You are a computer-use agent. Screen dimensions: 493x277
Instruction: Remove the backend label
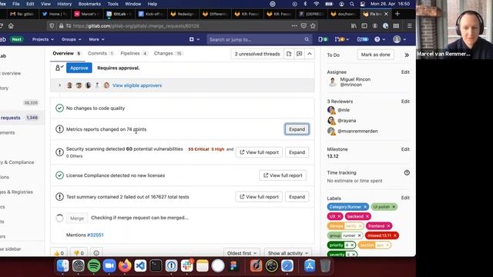coord(367,216)
